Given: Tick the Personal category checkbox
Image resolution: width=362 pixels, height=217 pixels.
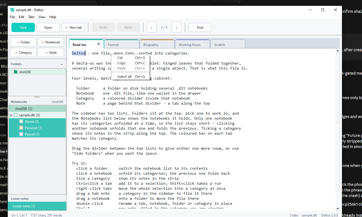Looking at the screenshot, I should pyautogui.click(x=21, y=128).
